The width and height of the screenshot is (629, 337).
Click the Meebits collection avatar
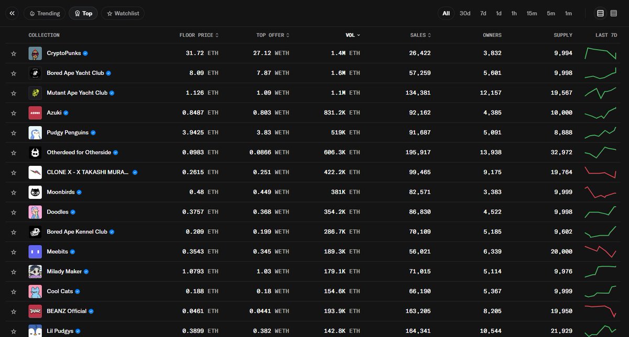point(35,252)
